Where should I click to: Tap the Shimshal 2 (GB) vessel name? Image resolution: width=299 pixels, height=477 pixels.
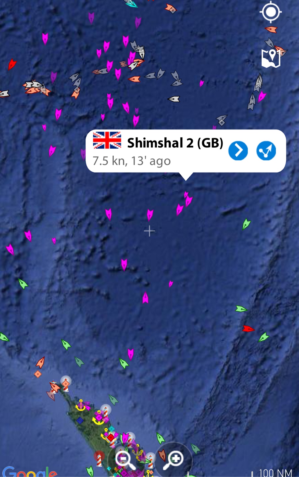175,143
